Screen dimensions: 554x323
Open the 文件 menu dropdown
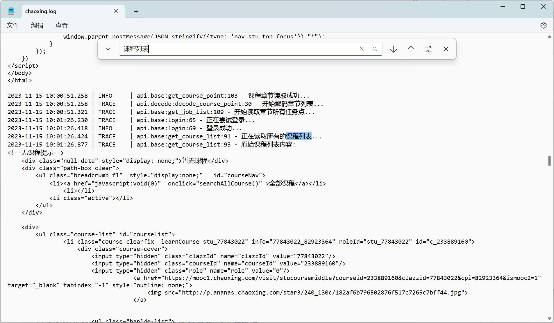[x=13, y=25]
